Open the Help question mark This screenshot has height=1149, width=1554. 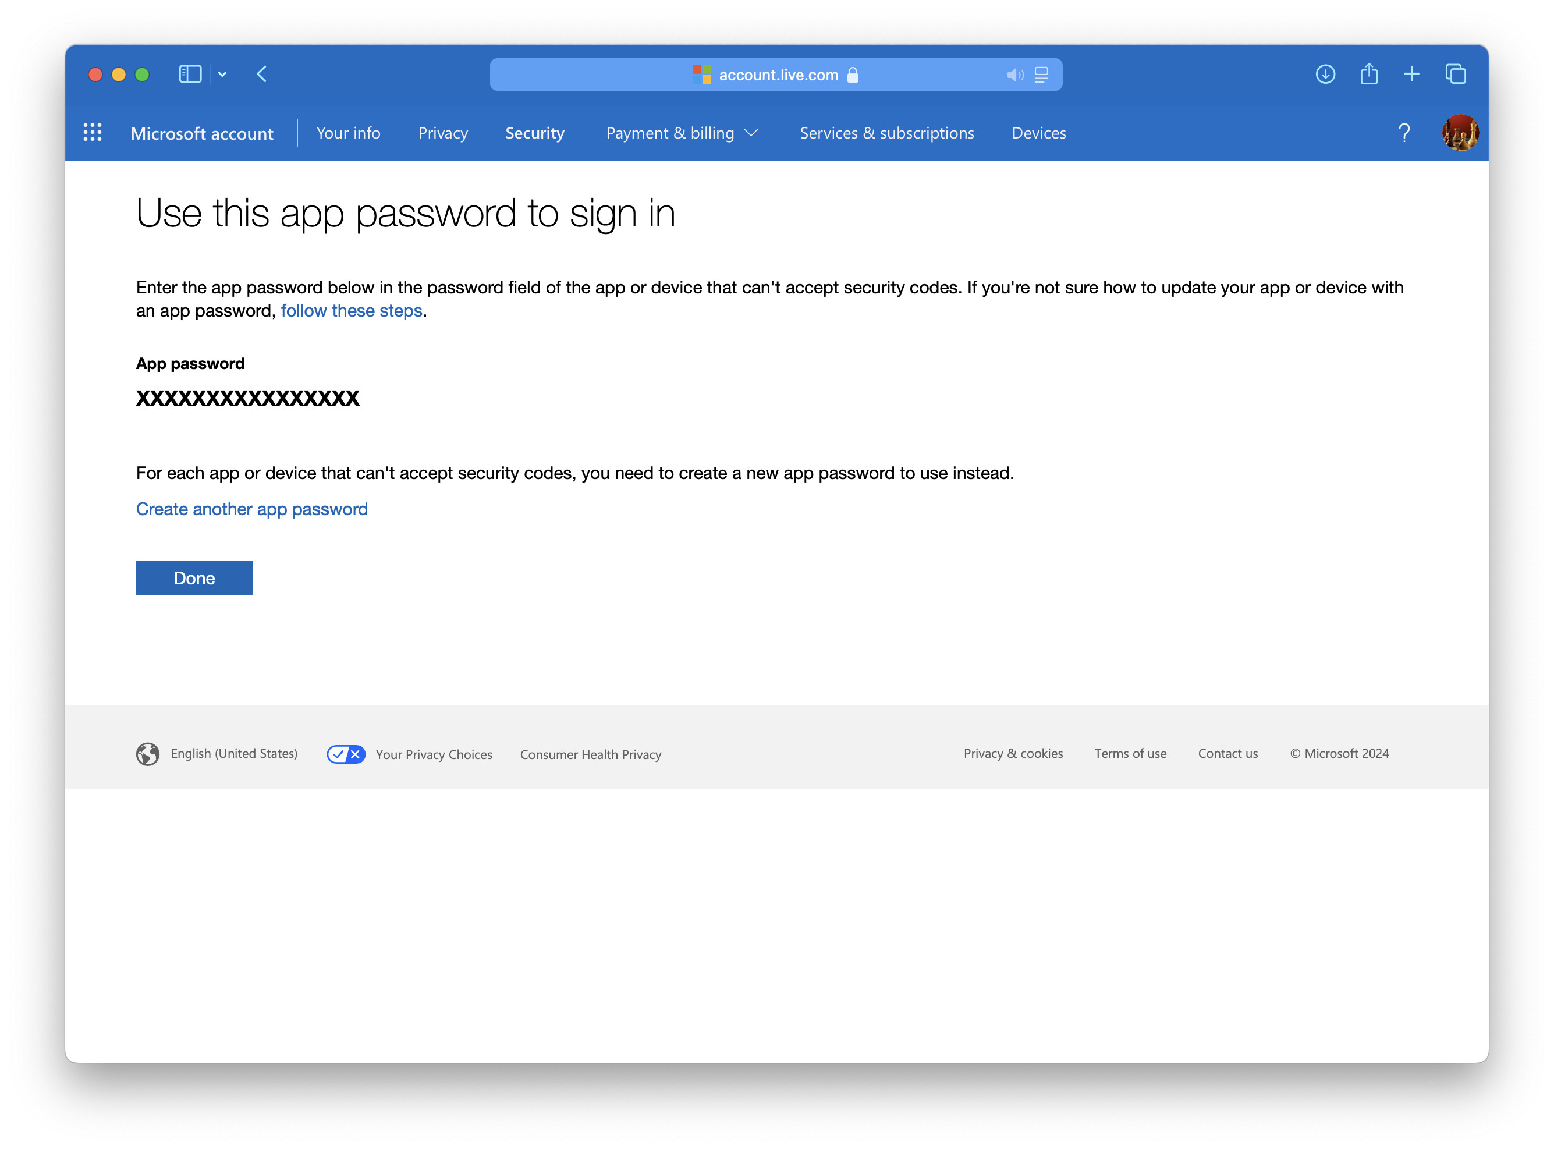click(x=1404, y=132)
